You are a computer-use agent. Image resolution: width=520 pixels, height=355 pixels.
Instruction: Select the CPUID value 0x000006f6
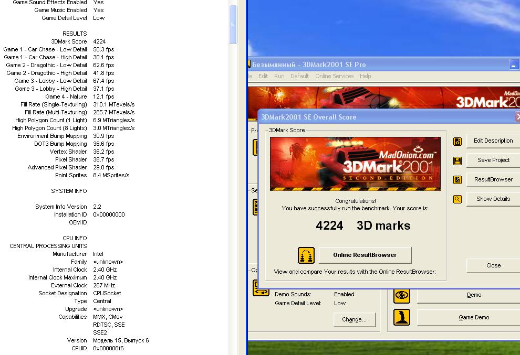tap(108, 348)
